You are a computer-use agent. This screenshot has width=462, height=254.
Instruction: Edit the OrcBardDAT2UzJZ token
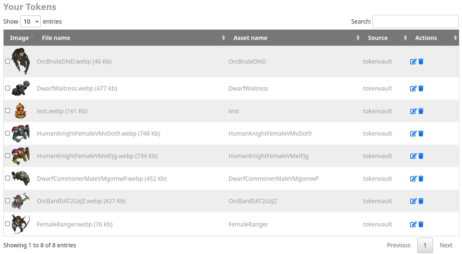pos(413,201)
